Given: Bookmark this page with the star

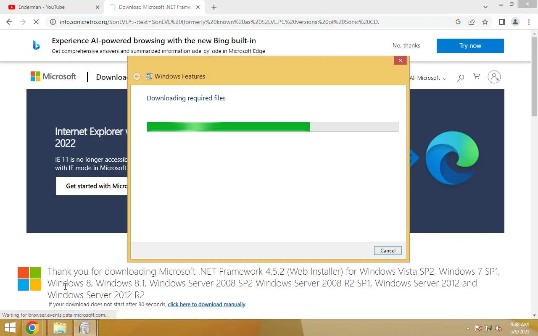Looking at the screenshot, I should [x=485, y=22].
